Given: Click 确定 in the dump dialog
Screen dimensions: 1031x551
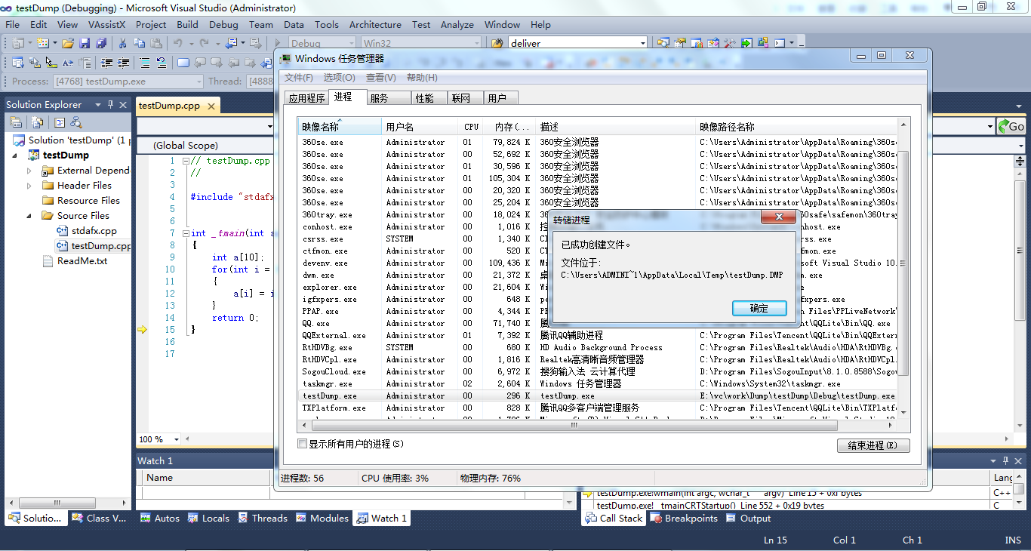Looking at the screenshot, I should (759, 308).
